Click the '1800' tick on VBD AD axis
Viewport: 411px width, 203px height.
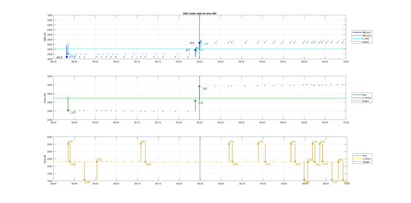click(x=50, y=15)
